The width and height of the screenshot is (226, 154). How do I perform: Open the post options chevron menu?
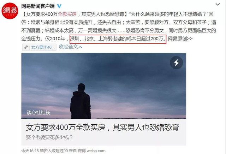pyautogui.click(x=218, y=5)
